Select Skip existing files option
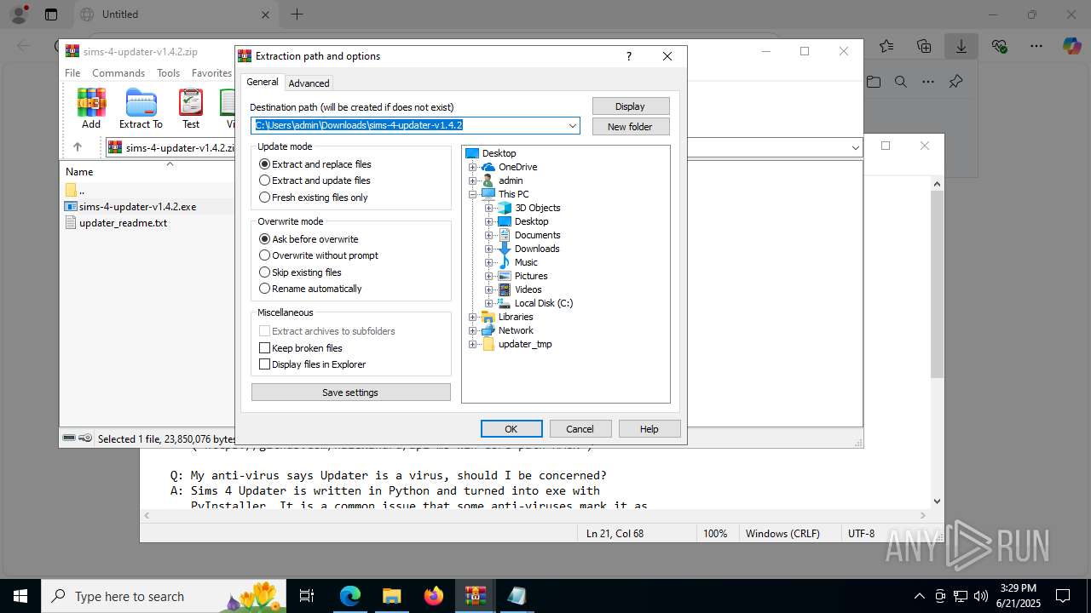Screen dimensions: 1091x613 click(300, 272)
